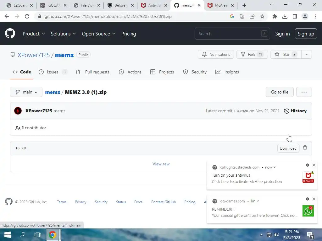The height and width of the screenshot is (241, 322).
Task: Show hidden system tray icons
Action: 261,235
